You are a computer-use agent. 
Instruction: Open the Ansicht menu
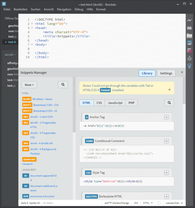click(x=49, y=9)
